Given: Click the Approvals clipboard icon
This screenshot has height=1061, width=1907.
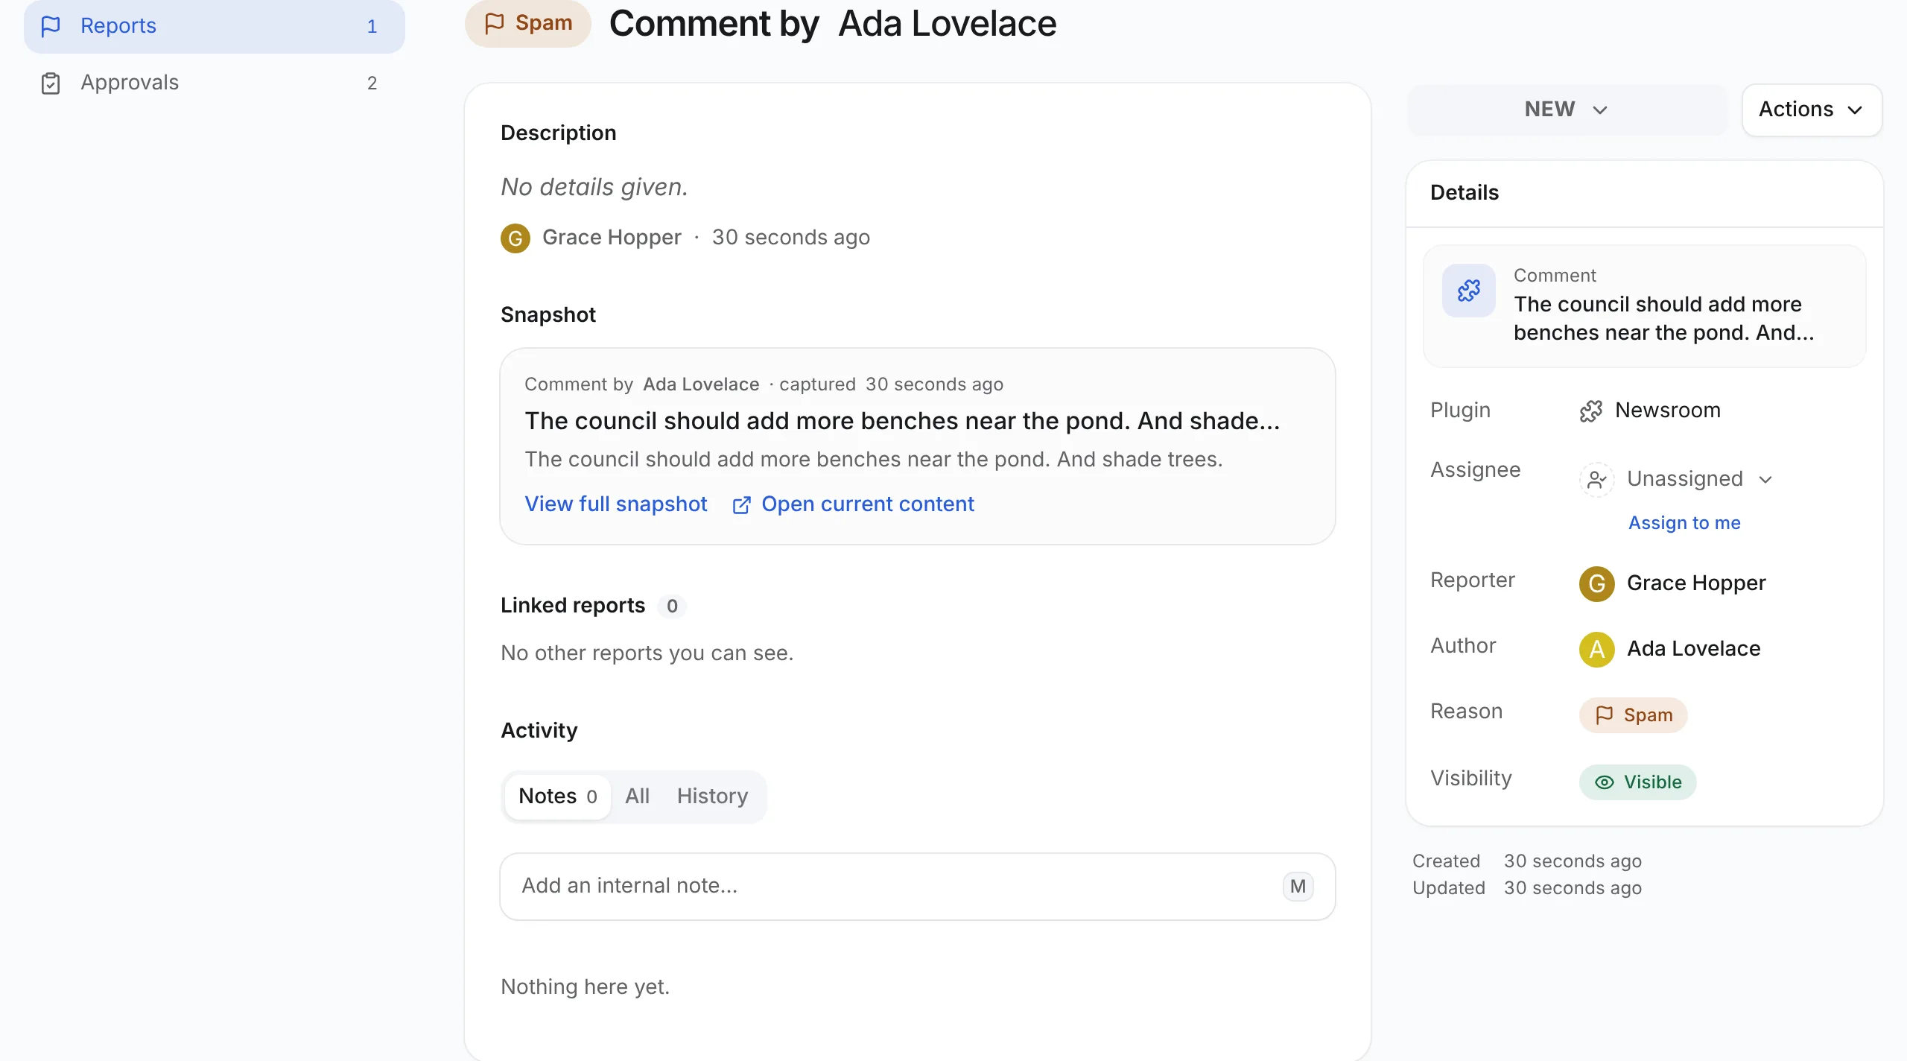Looking at the screenshot, I should [x=51, y=83].
